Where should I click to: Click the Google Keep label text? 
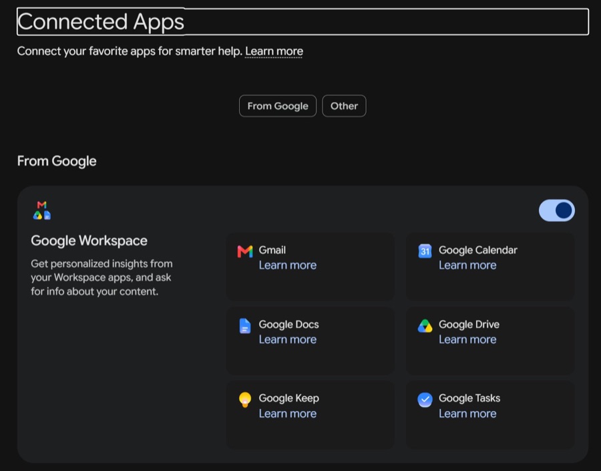tap(288, 398)
